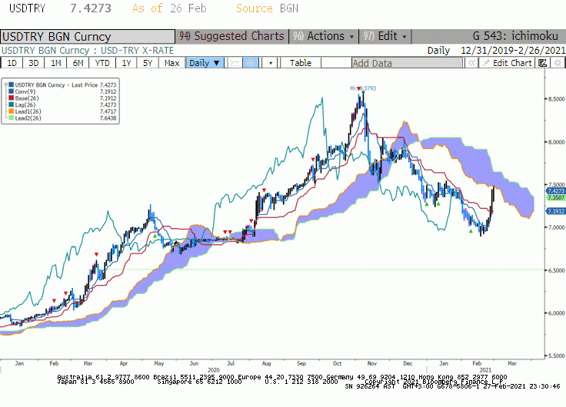This screenshot has height=407, width=566.
Task: Open the Actions dropdown menu
Action: [x=324, y=36]
